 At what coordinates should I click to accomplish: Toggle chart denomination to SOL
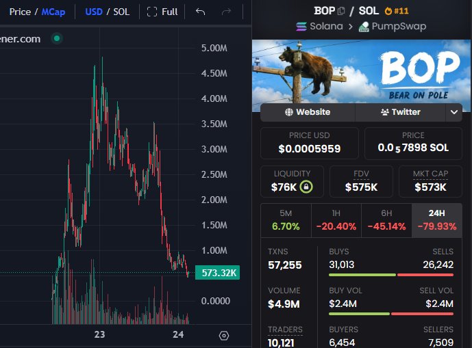(x=121, y=12)
